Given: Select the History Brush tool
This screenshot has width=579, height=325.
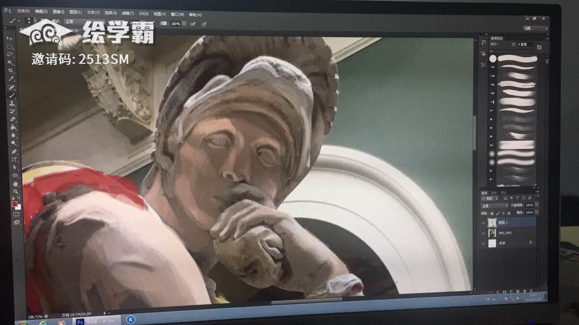Looking at the screenshot, I should 13,111.
